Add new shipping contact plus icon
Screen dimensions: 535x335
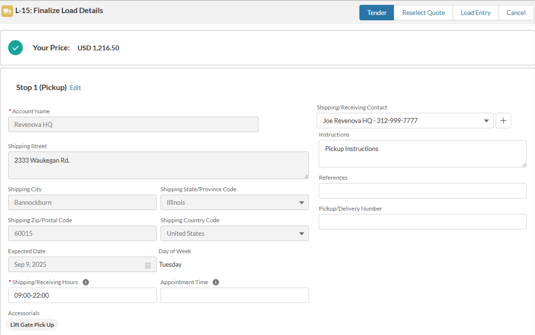pos(503,121)
